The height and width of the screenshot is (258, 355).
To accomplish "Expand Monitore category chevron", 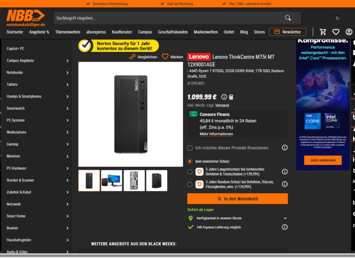I will [67, 156].
